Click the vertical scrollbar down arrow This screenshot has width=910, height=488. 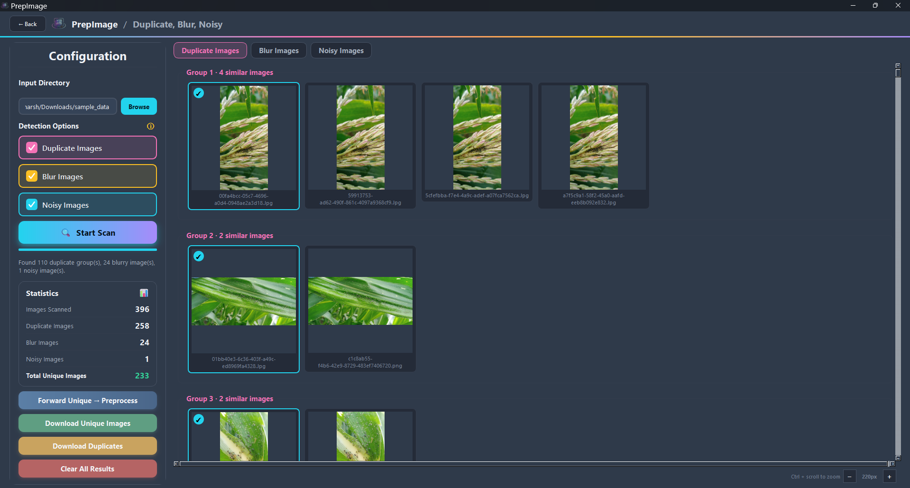pyautogui.click(x=898, y=458)
